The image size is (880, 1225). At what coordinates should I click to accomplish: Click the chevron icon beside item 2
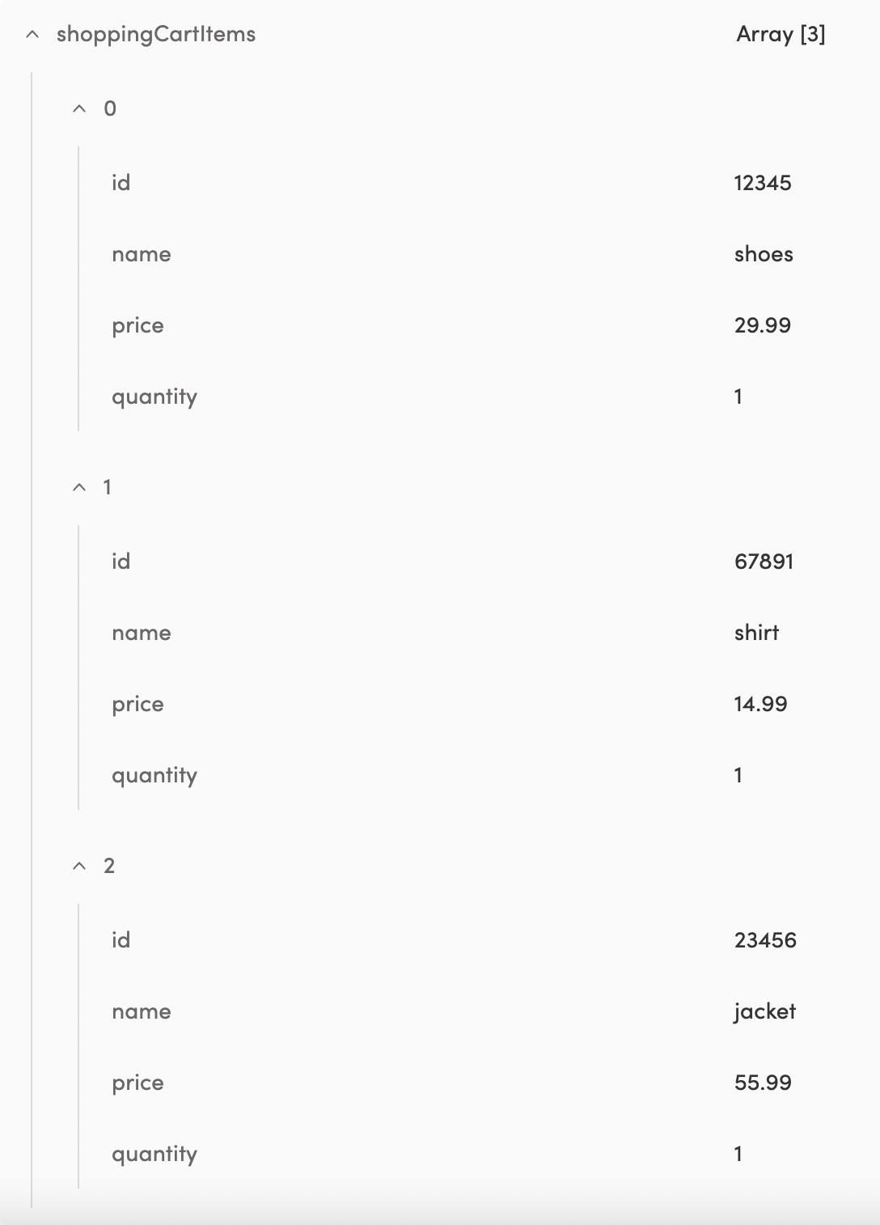78,865
